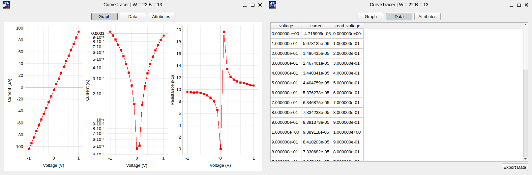Select voltage cell 5.000000e-01

286,83
